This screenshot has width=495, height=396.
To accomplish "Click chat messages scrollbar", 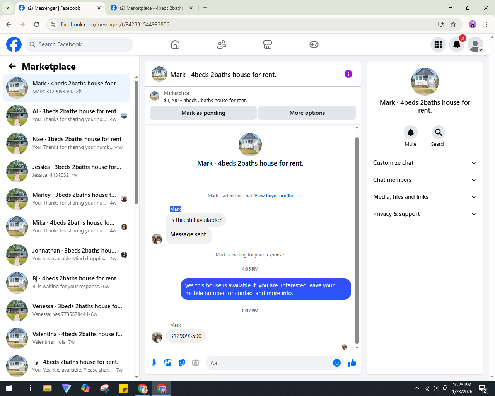I will tap(357, 241).
